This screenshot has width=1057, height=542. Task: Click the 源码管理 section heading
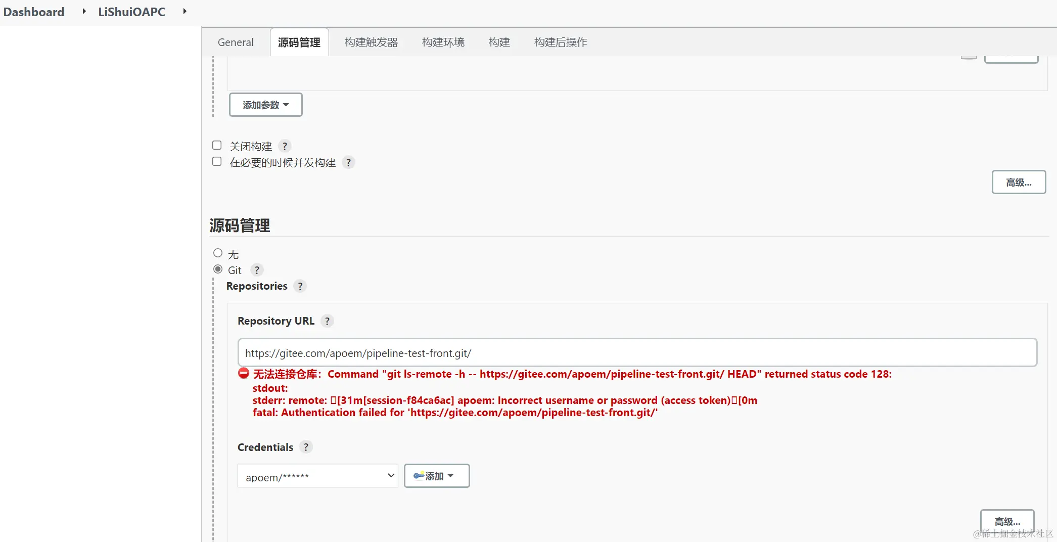[x=240, y=225]
